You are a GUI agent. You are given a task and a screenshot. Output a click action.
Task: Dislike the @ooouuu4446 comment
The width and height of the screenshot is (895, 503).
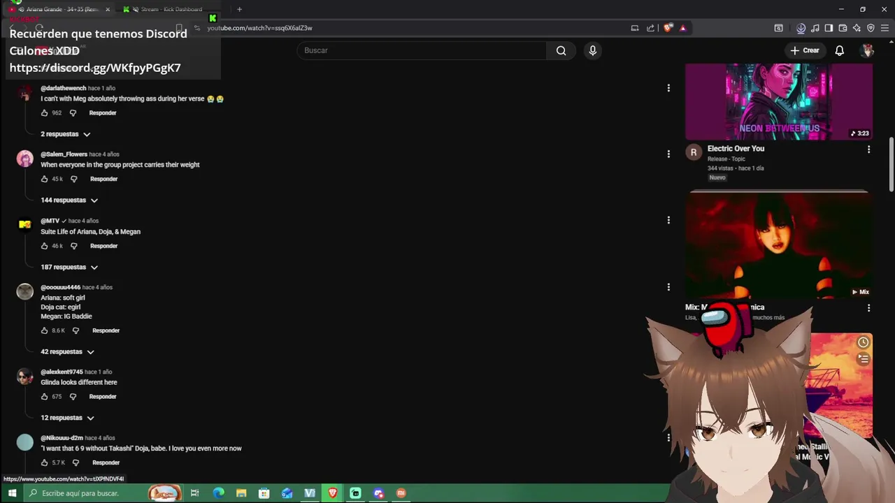pyautogui.click(x=76, y=330)
